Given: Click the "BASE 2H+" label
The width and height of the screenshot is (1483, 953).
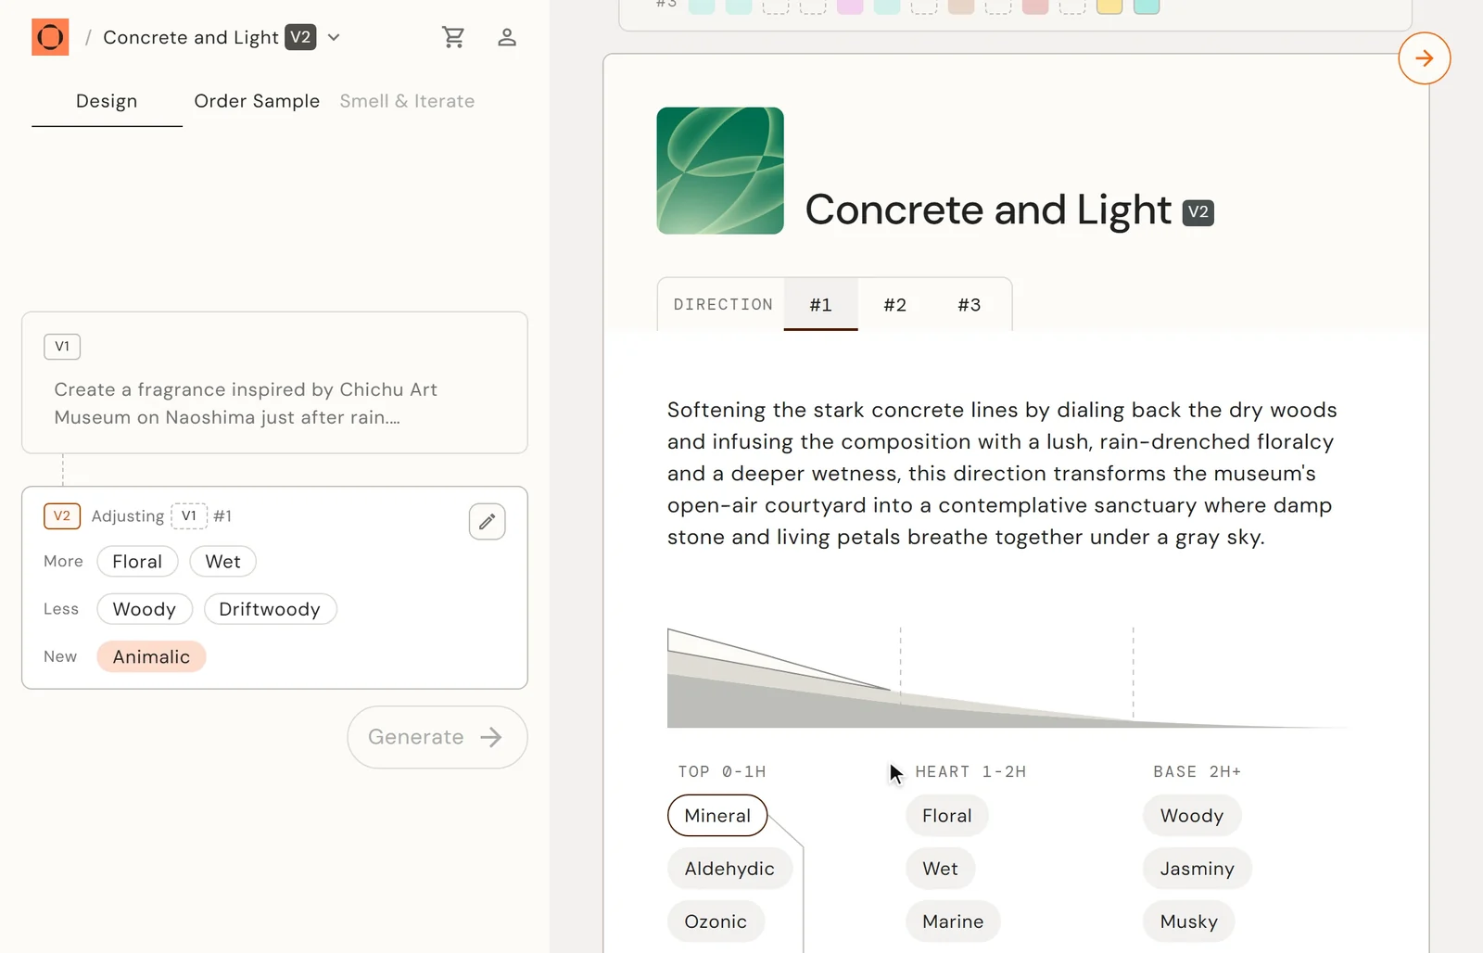Looking at the screenshot, I should pyautogui.click(x=1198, y=771).
